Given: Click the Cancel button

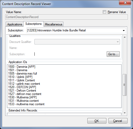Looking at the screenshot, I should click(x=118, y=121).
